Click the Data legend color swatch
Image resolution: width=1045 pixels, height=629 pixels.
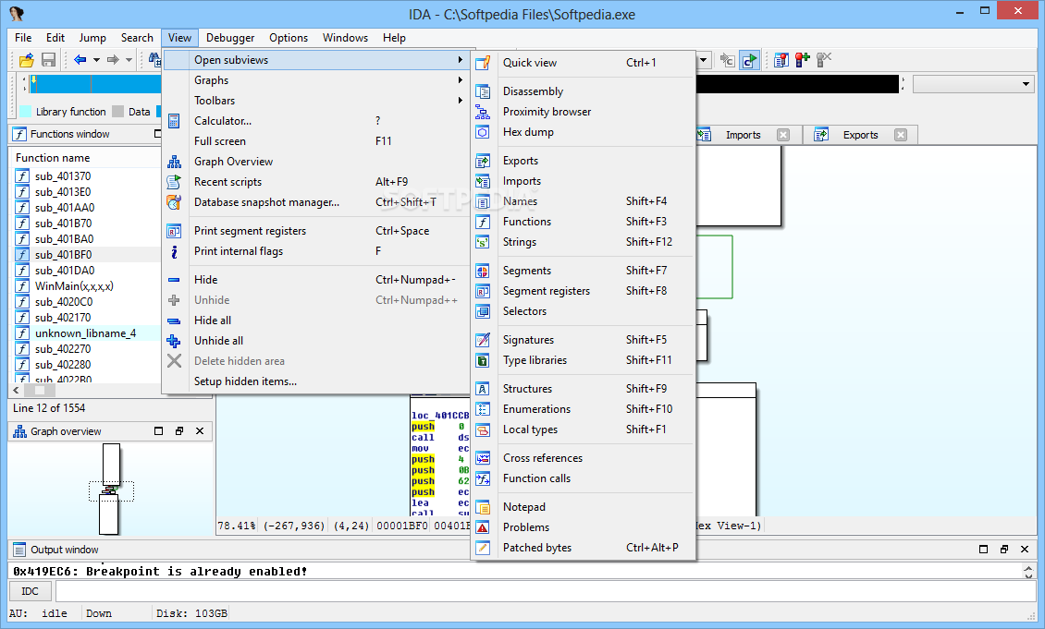tap(118, 112)
